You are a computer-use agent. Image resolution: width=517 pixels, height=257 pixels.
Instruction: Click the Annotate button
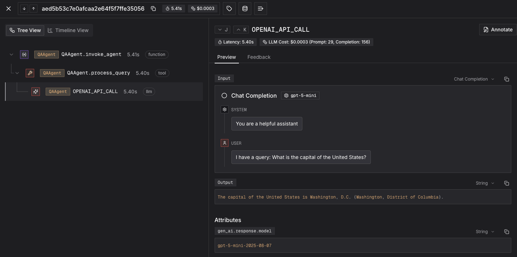(x=498, y=30)
